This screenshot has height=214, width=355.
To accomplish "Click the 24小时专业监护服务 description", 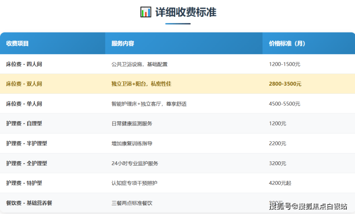I will 134,163.
